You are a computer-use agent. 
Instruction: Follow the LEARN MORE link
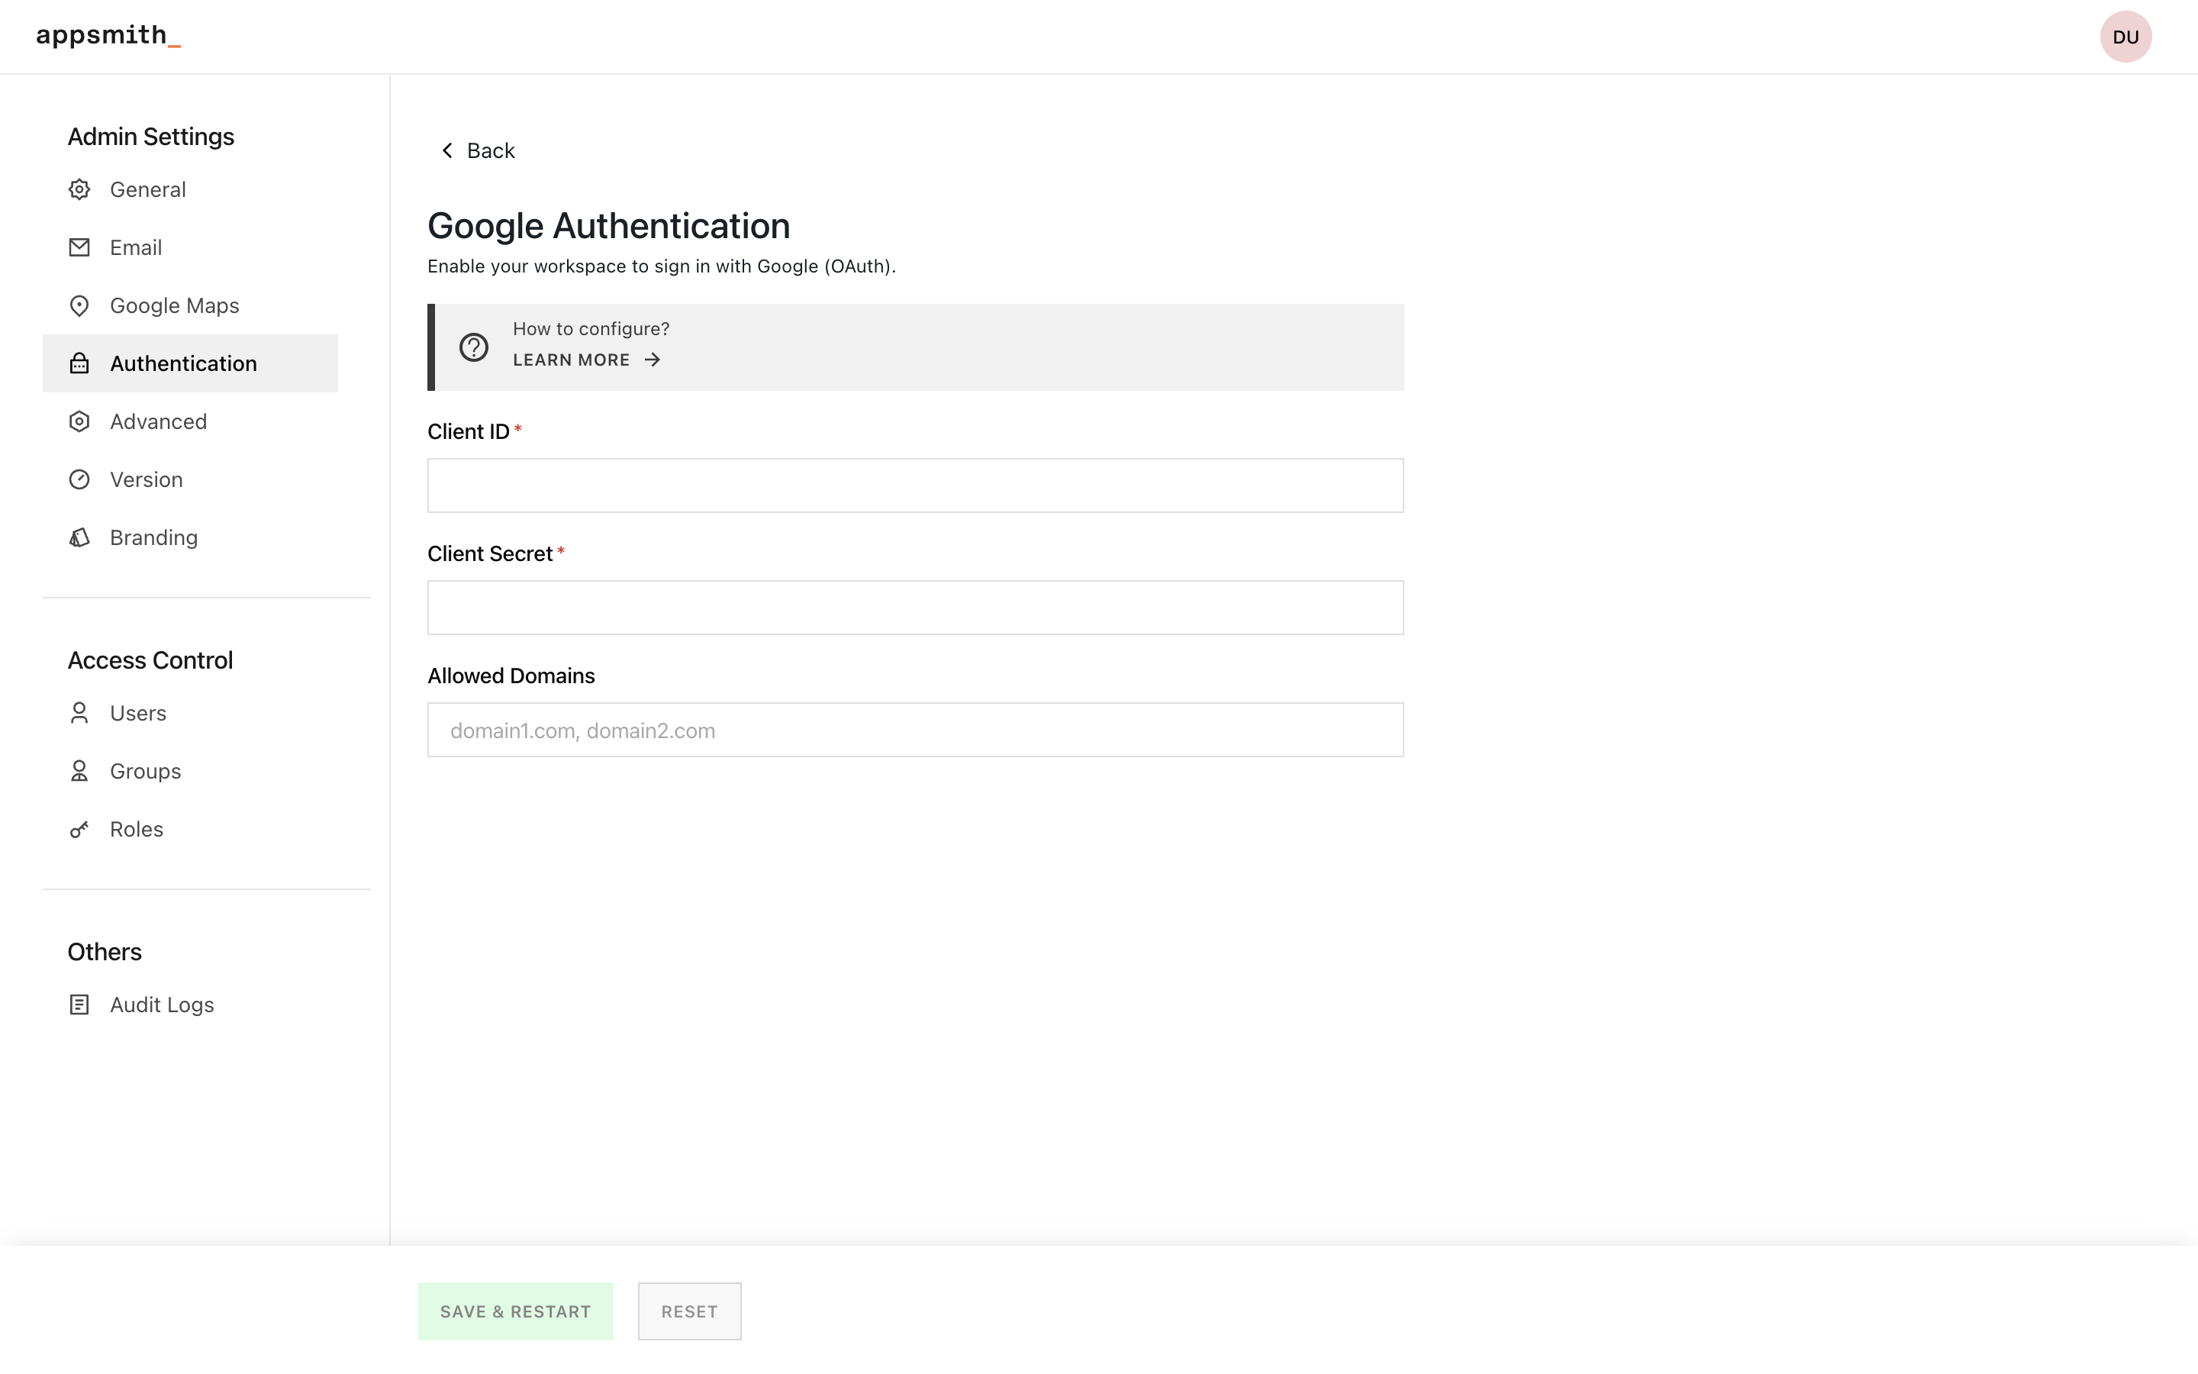coord(587,360)
